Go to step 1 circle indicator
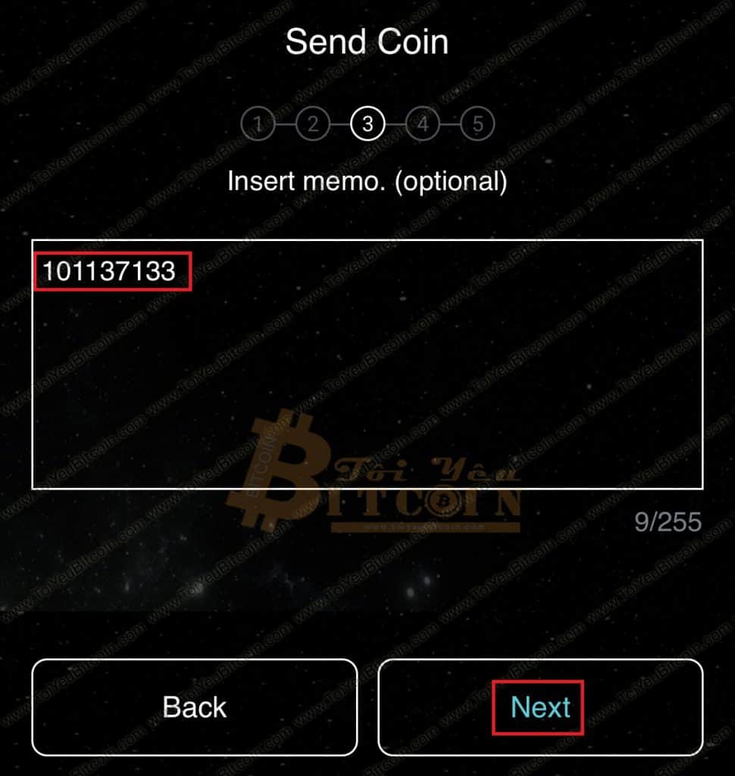Screen dimensions: 735x776 point(258,124)
